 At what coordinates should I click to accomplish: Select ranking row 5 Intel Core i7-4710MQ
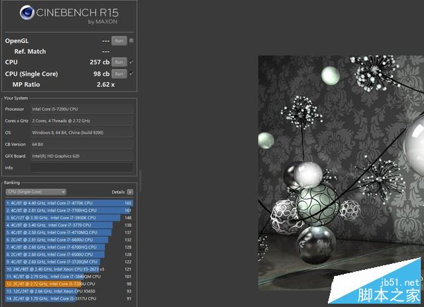click(69, 232)
